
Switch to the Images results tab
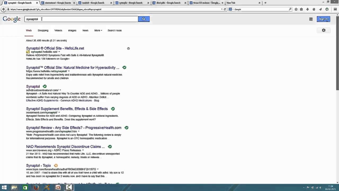72,31
